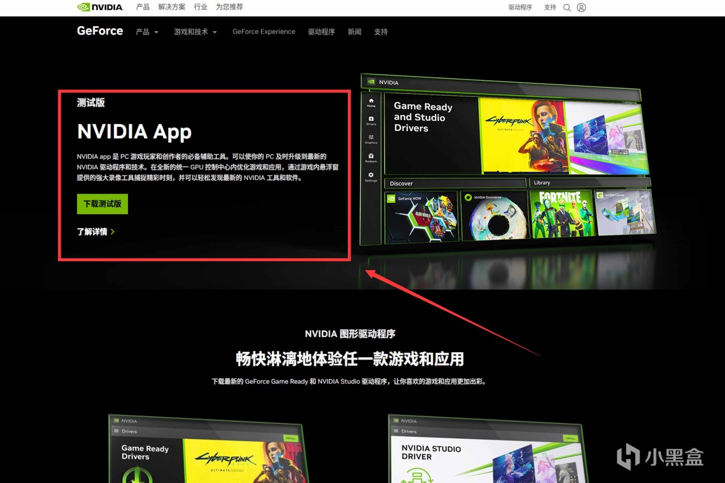This screenshot has height=483, width=725.
Task: Click the NVIDIA logo in top bar
Action: (100, 7)
